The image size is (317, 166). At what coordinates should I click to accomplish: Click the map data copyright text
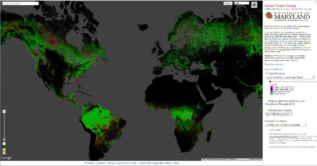(214, 160)
